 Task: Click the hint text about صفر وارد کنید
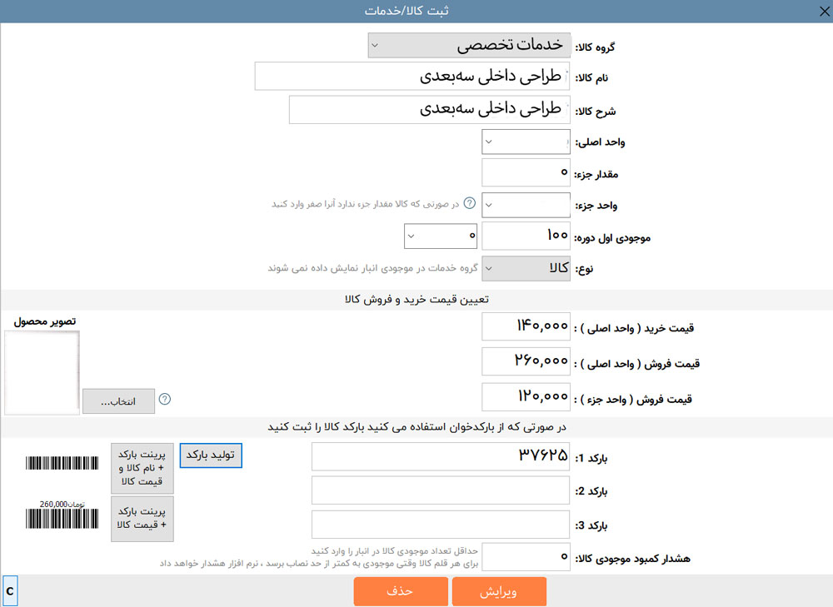[x=366, y=204]
